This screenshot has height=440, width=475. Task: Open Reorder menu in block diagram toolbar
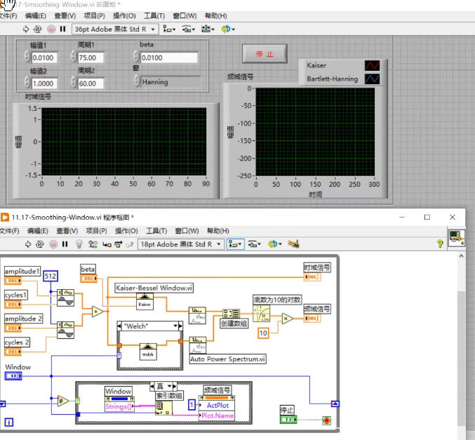click(275, 244)
